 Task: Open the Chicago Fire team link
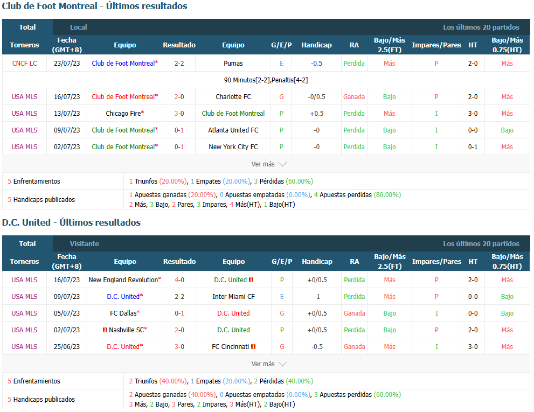(x=124, y=114)
